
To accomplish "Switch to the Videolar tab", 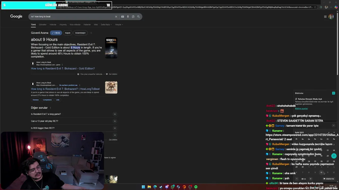I will [x=53, y=25].
